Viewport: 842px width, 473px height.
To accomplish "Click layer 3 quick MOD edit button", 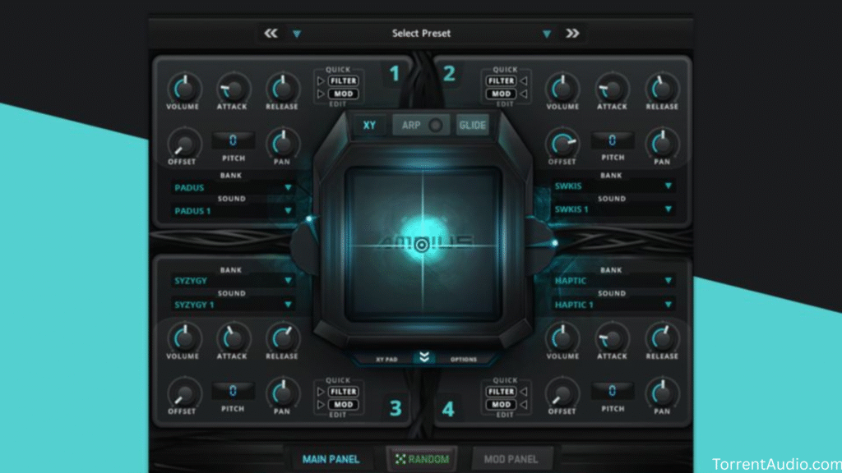I will [x=341, y=404].
